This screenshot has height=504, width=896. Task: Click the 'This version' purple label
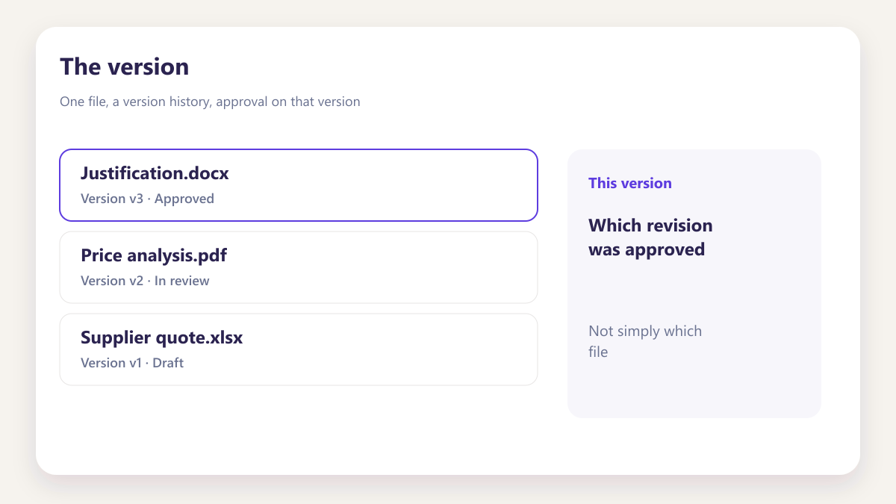coord(630,183)
